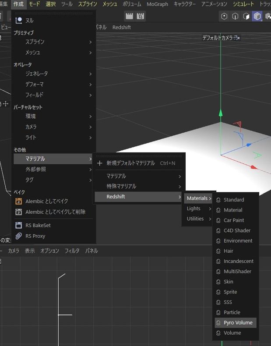Viewport: 271px width, 346px height.
Task: Click the デフォルトカメラ viewport label
Action: click(218, 38)
